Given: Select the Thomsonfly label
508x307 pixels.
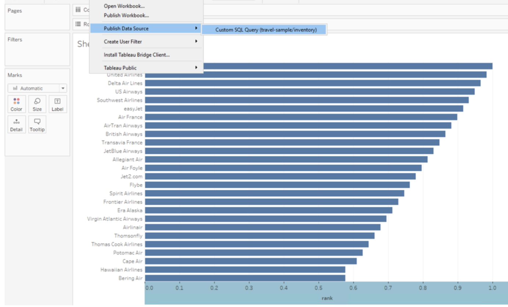Looking at the screenshot, I should point(128,236).
